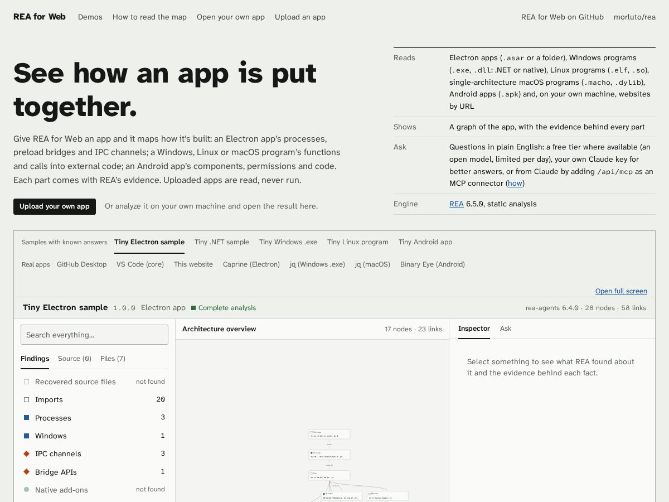669x502 pixels.
Task: Click the Upload your own app button
Action: 55,206
